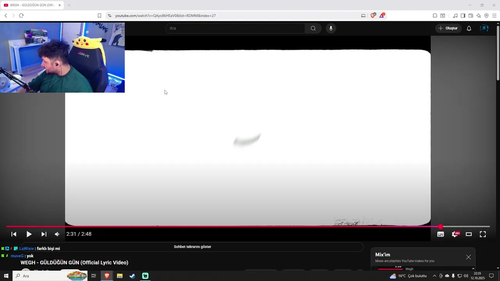
Task: Open a new browser tab
Action: [69, 5]
